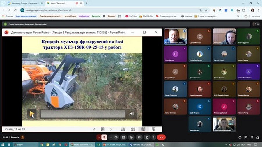Open the 'Усі закладки' bookmarks folder
This screenshot has width=262, height=147.
coord(252,16)
